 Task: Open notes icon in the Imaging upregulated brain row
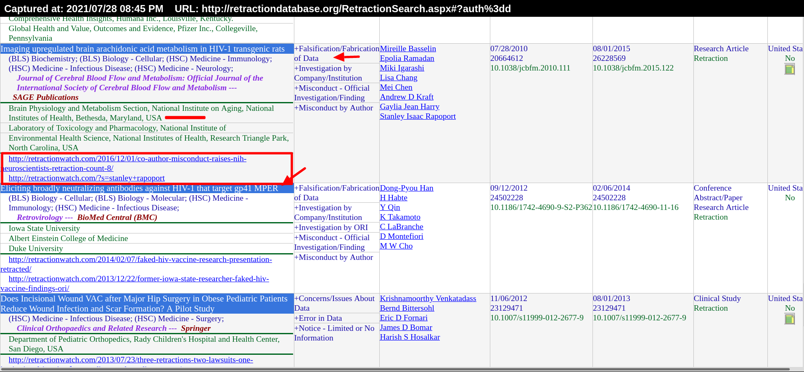(x=789, y=69)
